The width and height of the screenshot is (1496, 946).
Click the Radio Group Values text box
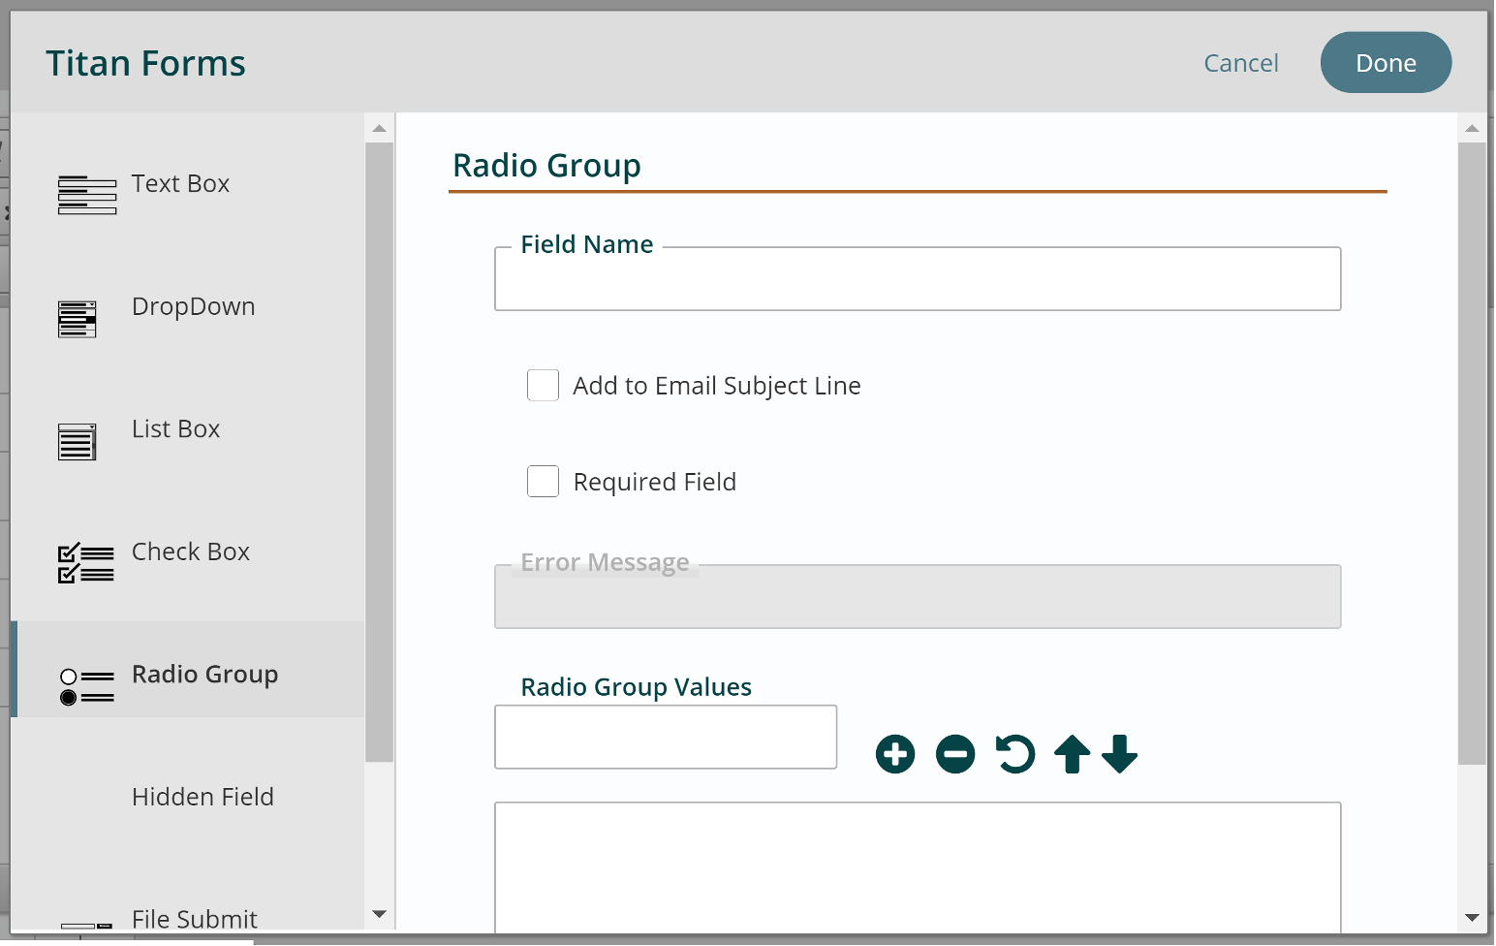[x=665, y=737]
